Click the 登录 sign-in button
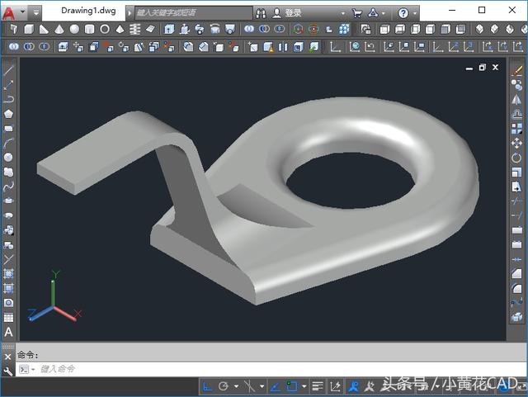 293,13
